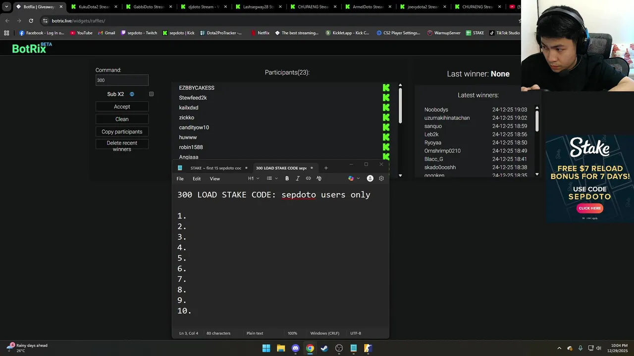Open OBS Studio from the taskbar
The height and width of the screenshot is (356, 634).
click(x=339, y=348)
